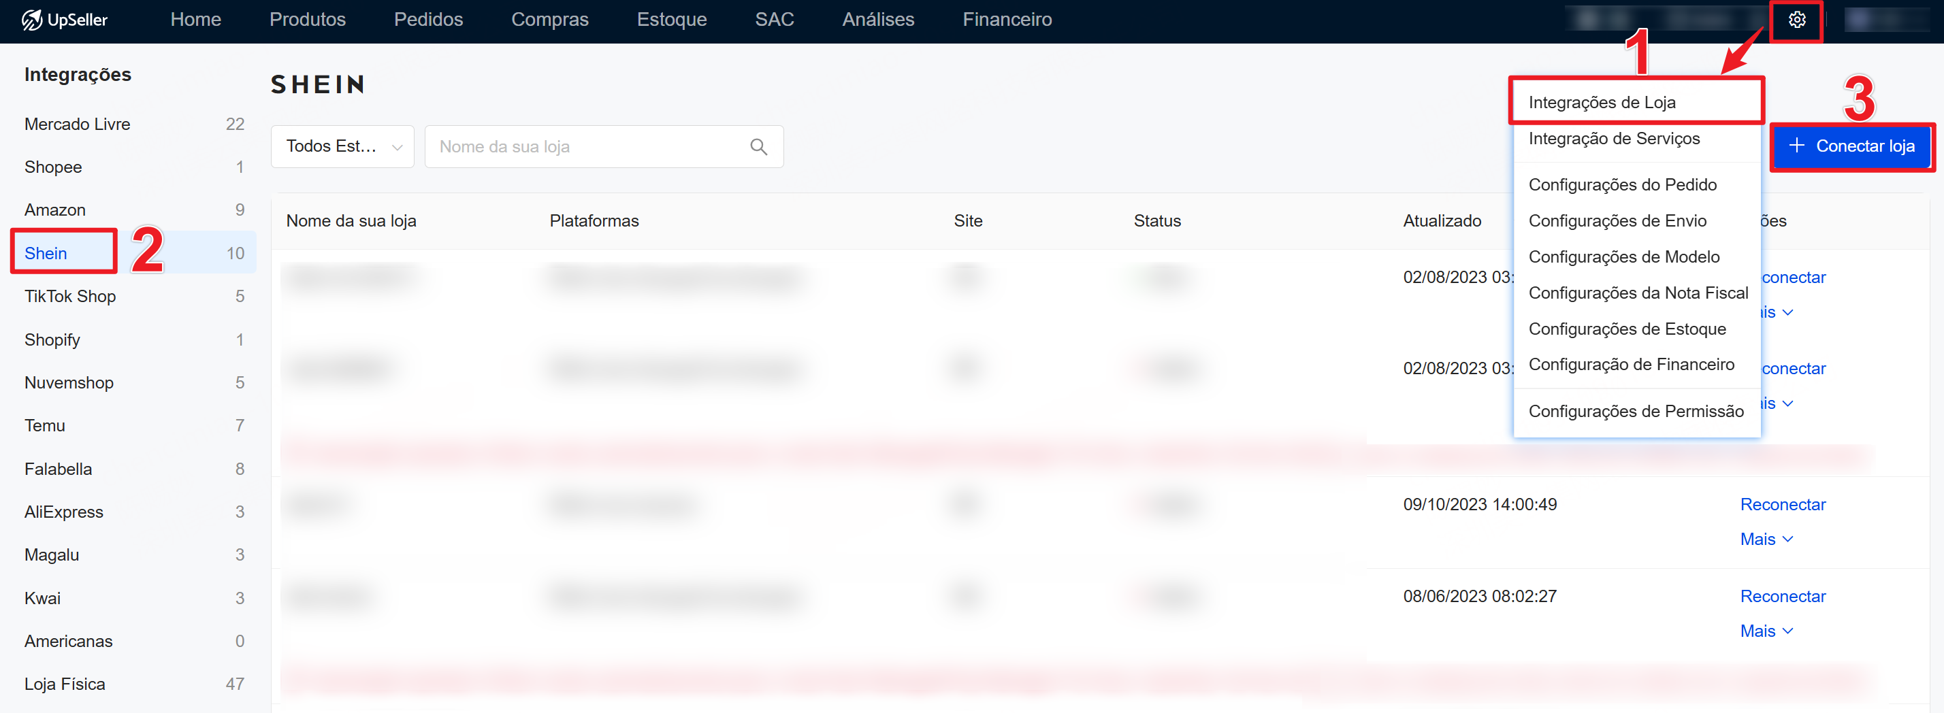Open TikTok Shop integrations list

tap(70, 296)
